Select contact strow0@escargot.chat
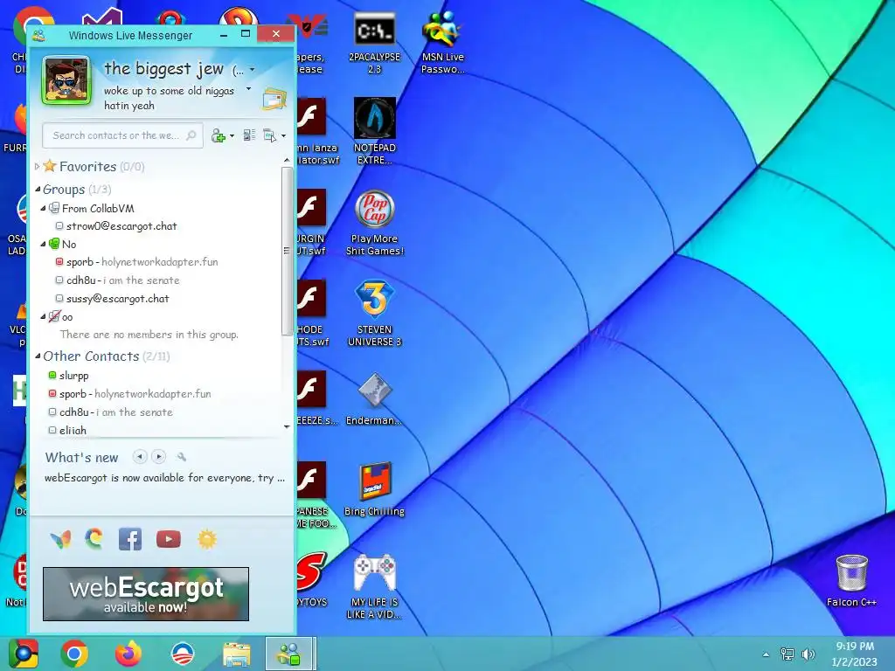Viewport: 895px width, 671px height. [x=121, y=226]
